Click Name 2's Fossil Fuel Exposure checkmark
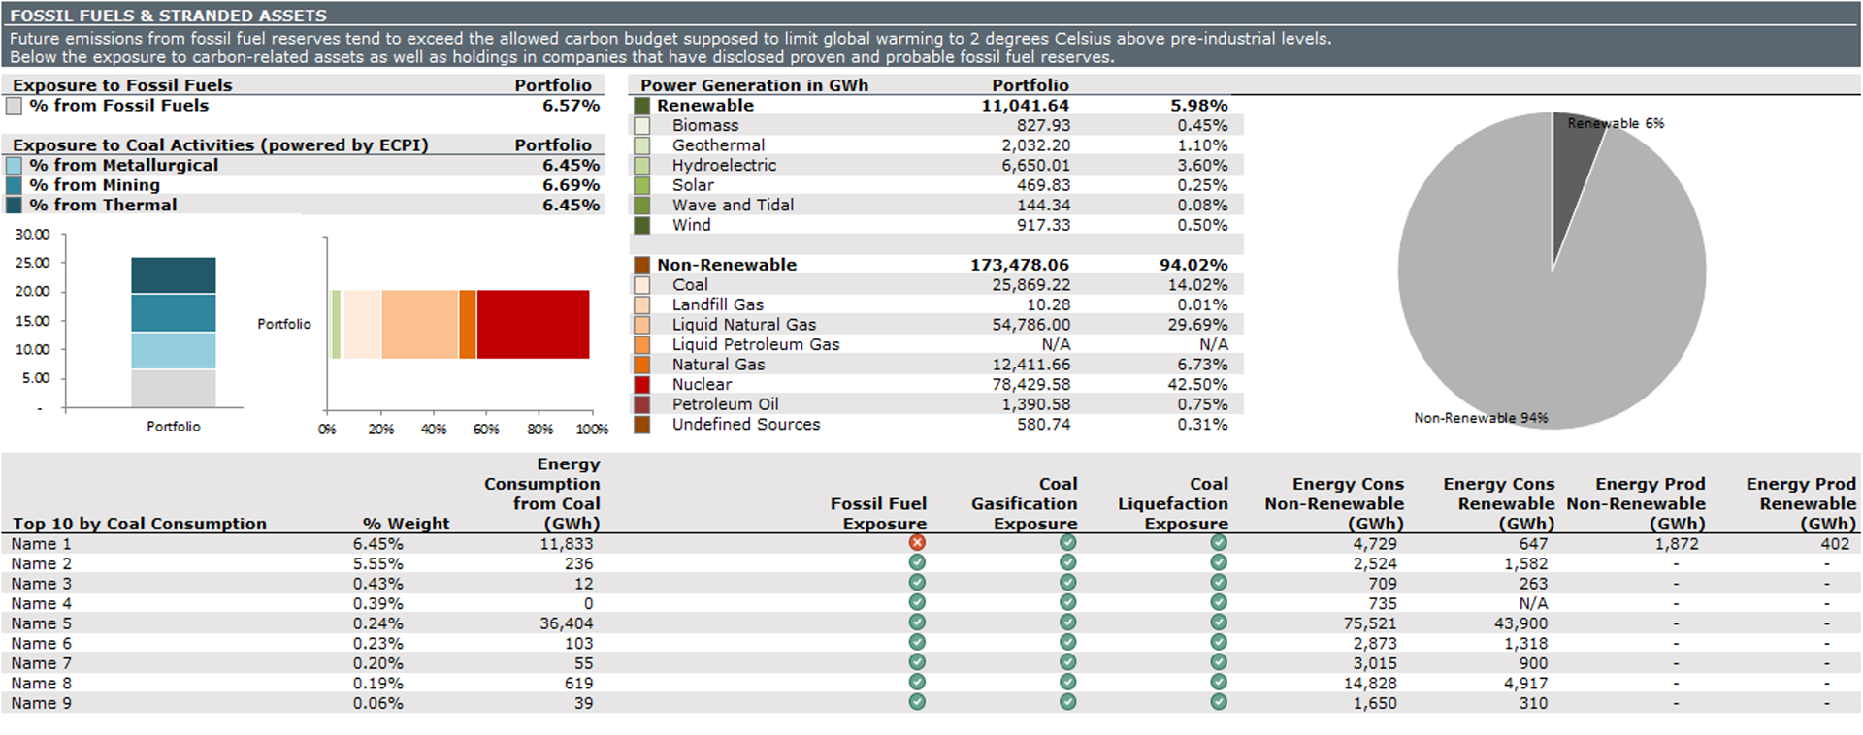The image size is (1863, 735). click(917, 562)
